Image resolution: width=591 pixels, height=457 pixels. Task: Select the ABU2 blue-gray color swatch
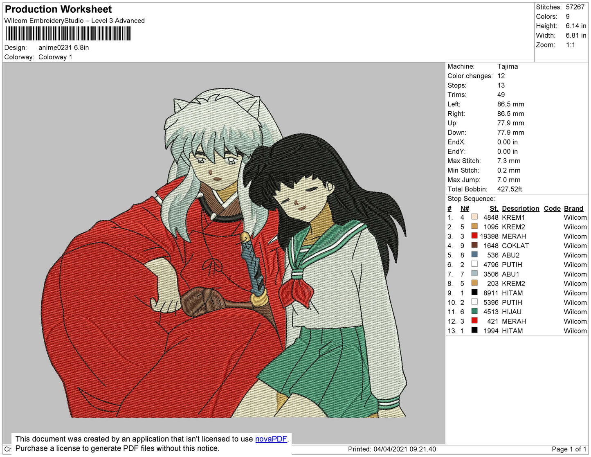(x=474, y=254)
